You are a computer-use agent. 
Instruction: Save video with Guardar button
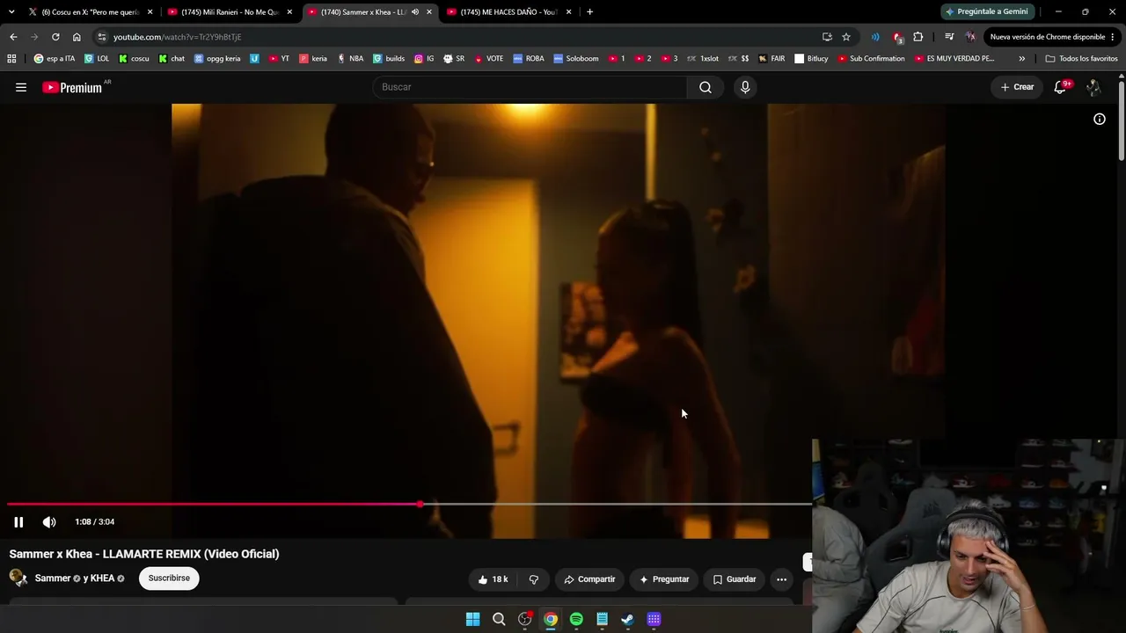click(x=735, y=579)
